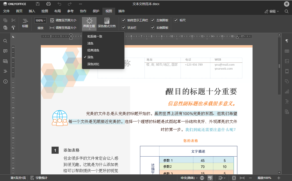Viewport: 292px width, 181px height.
Task: Uncheck 状态栏 checkbox
Action: (123, 28)
